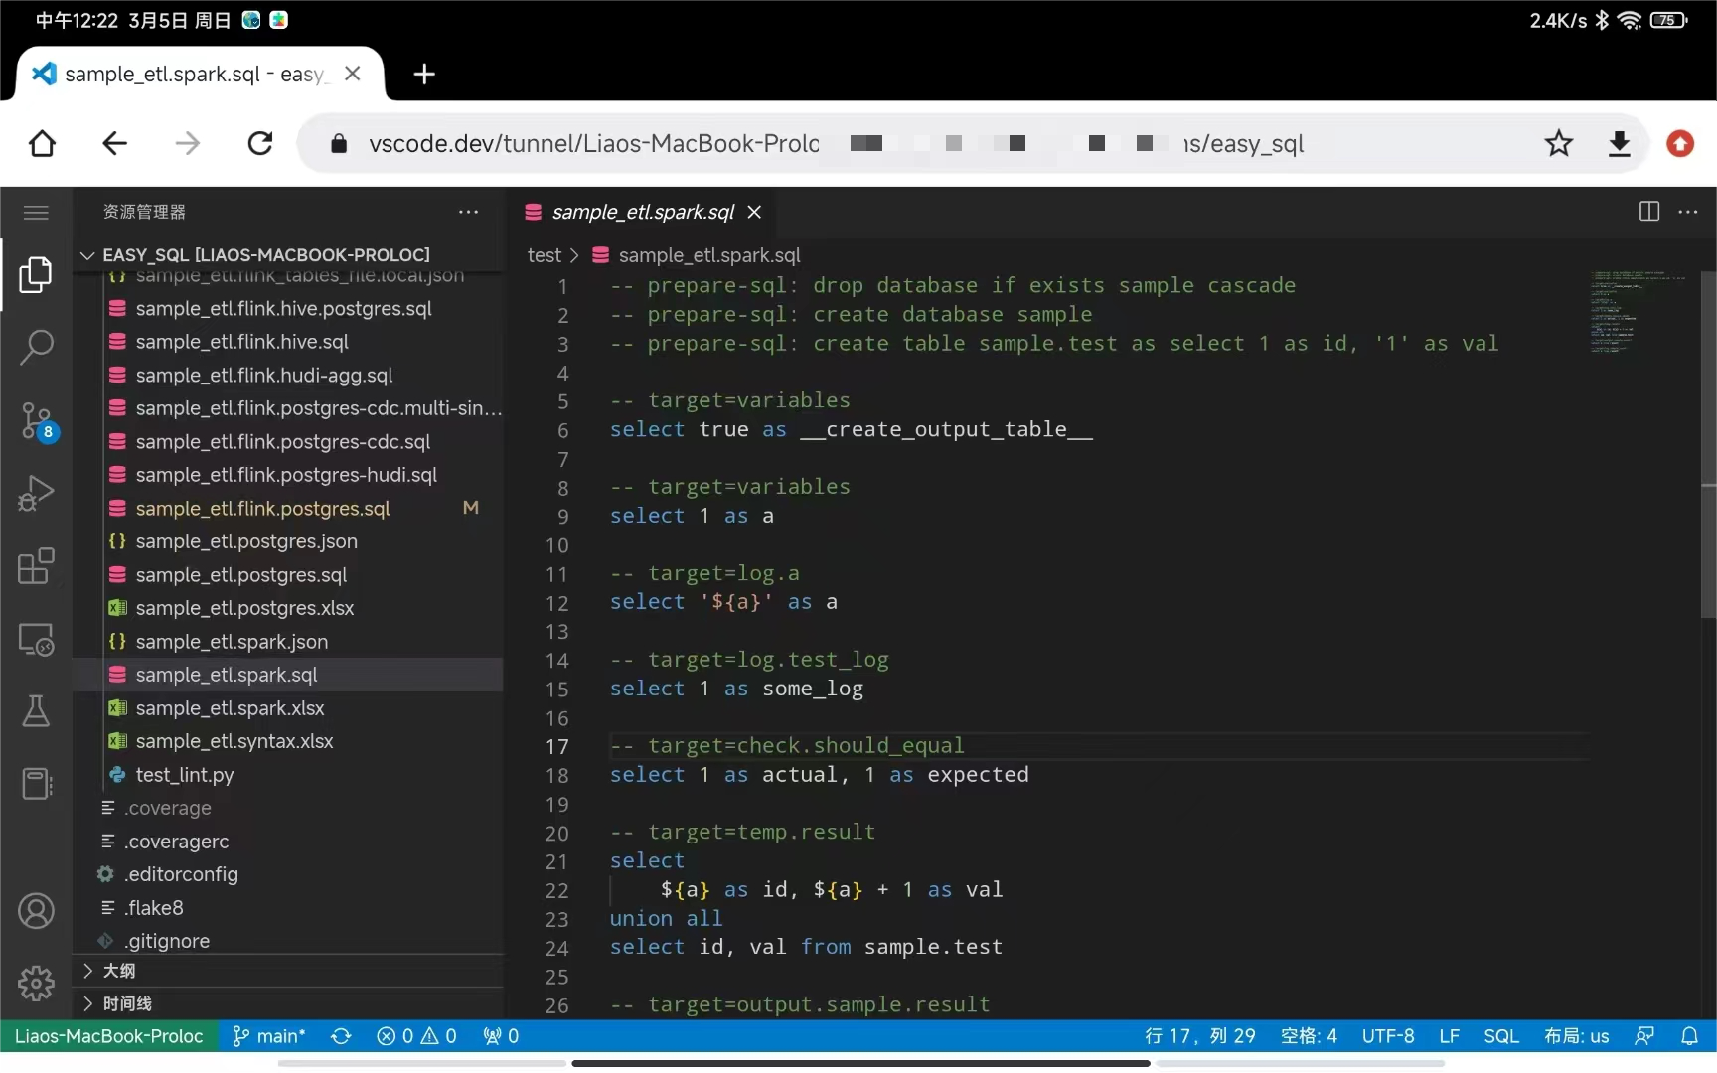Open the Accounts icon in activity bar
Viewport: 1717px width, 1073px height.
click(x=36, y=911)
